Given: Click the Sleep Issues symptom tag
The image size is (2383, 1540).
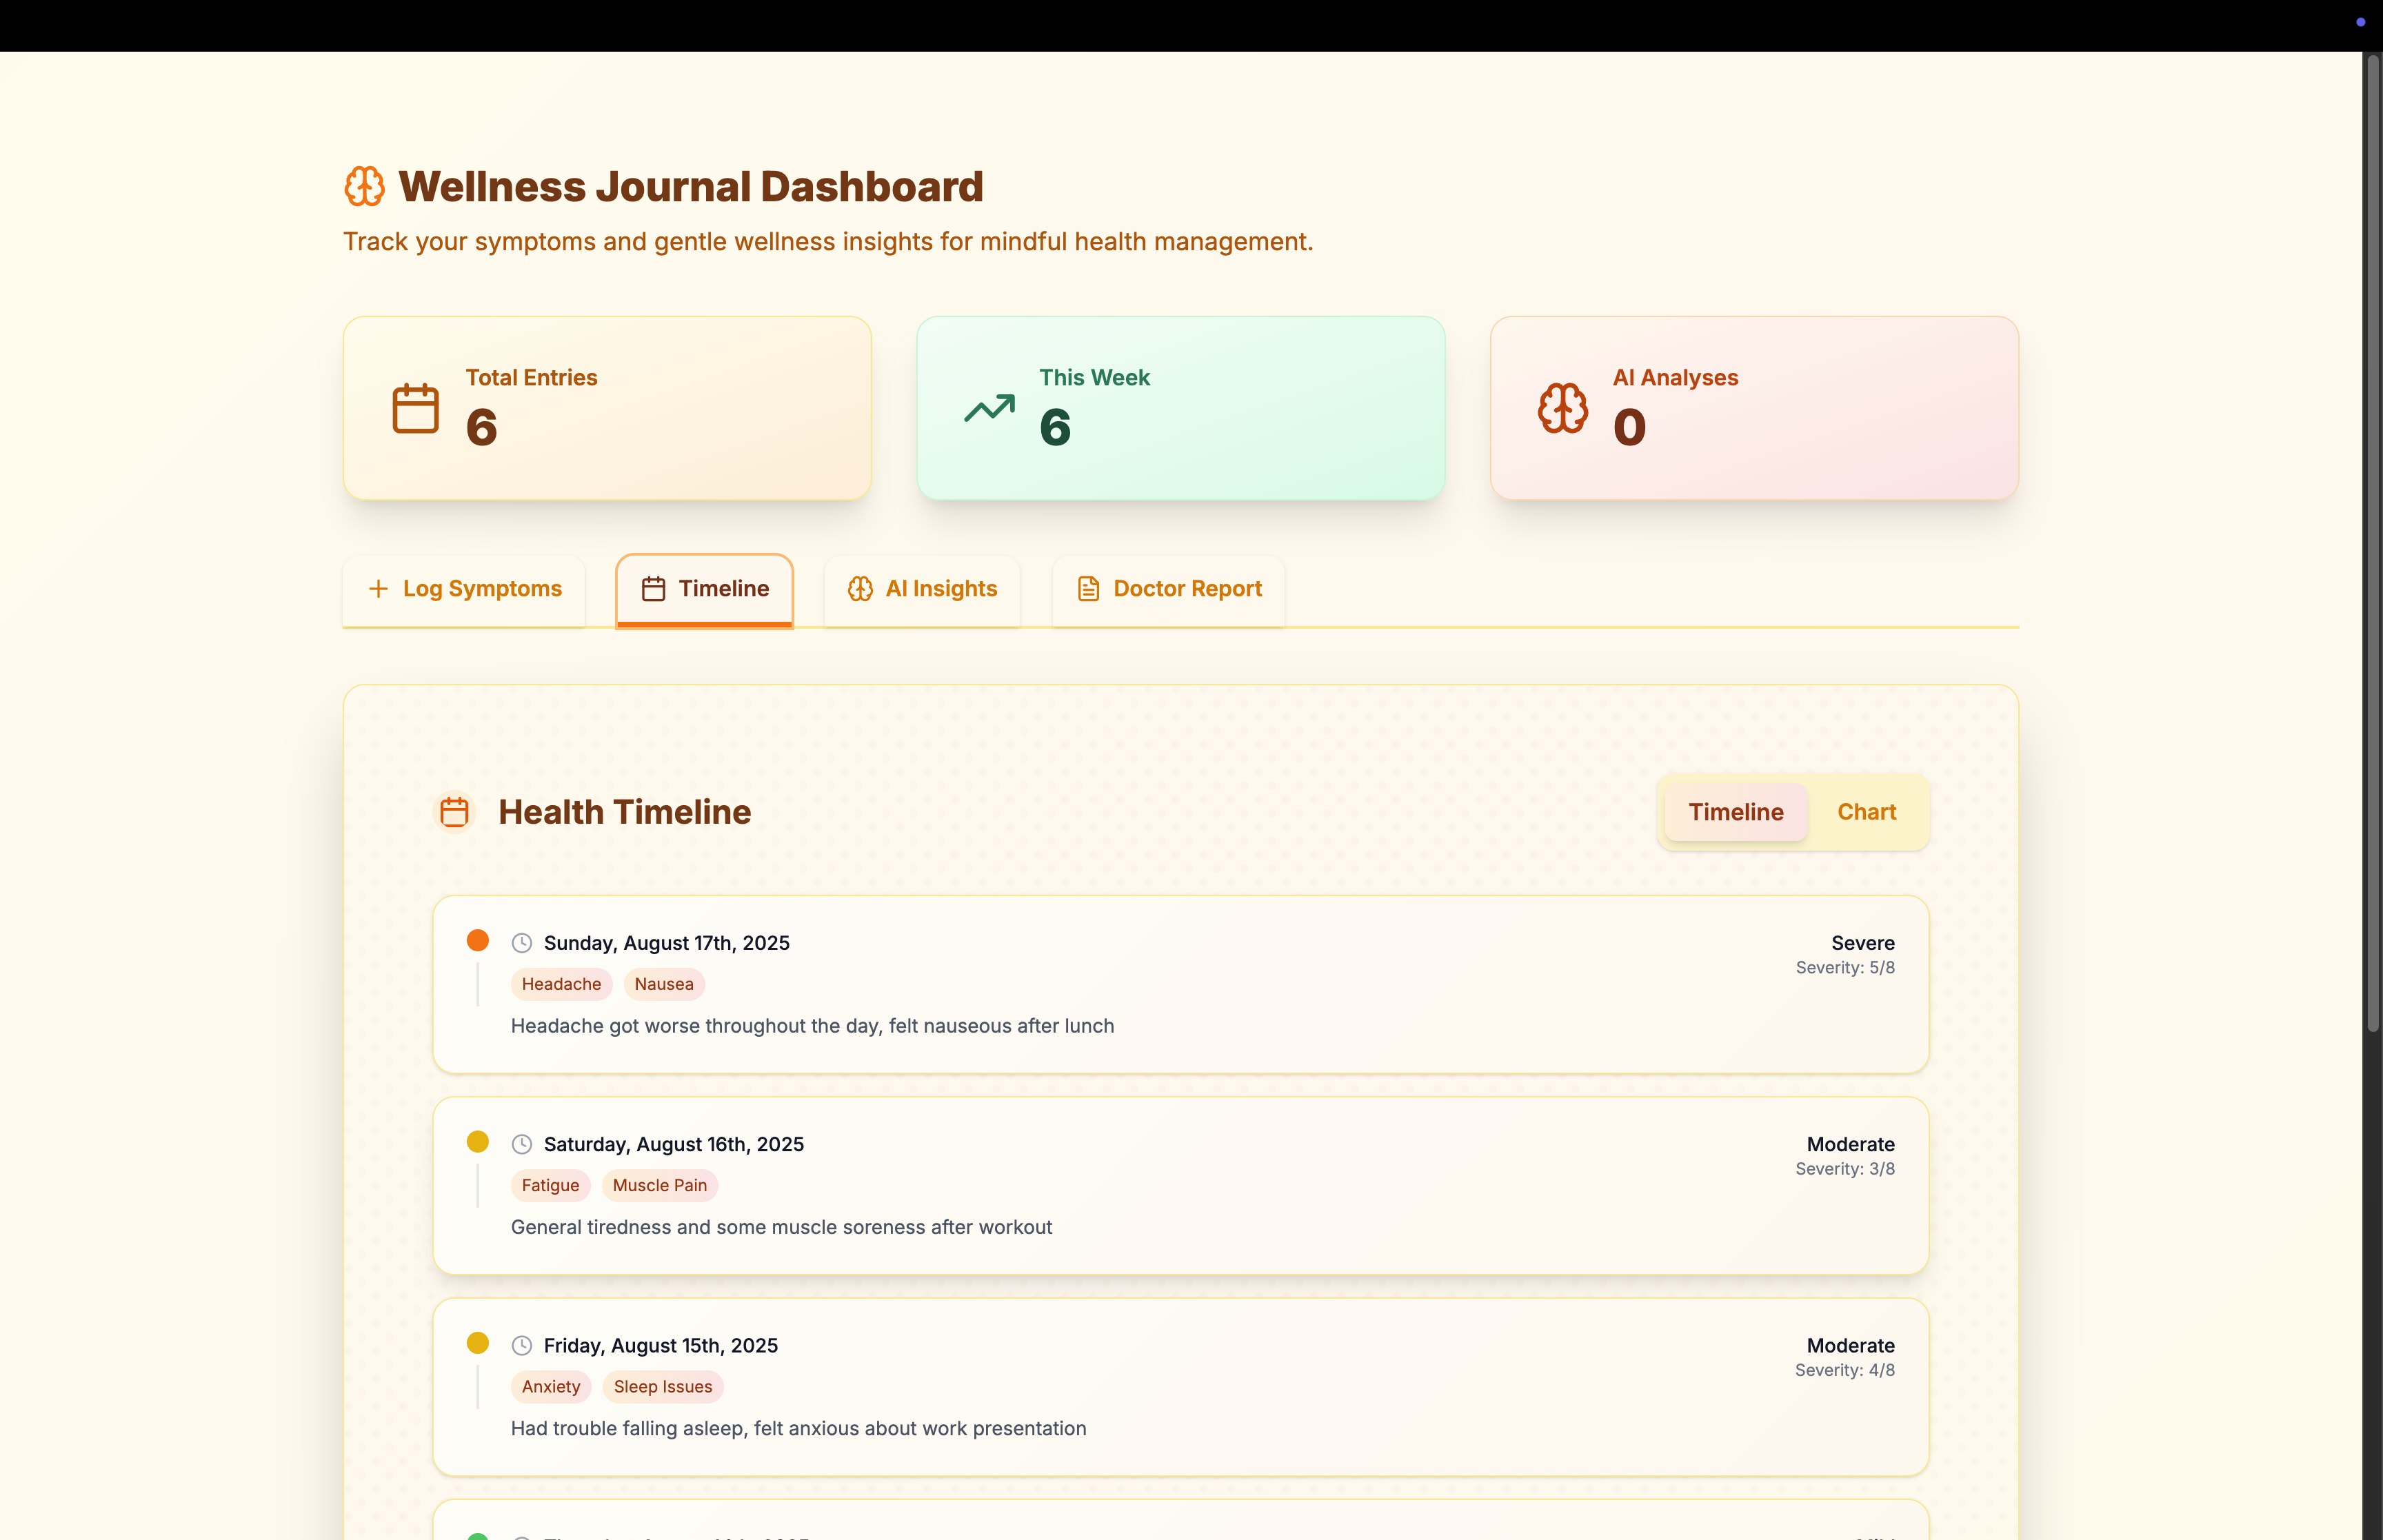Looking at the screenshot, I should point(663,1387).
